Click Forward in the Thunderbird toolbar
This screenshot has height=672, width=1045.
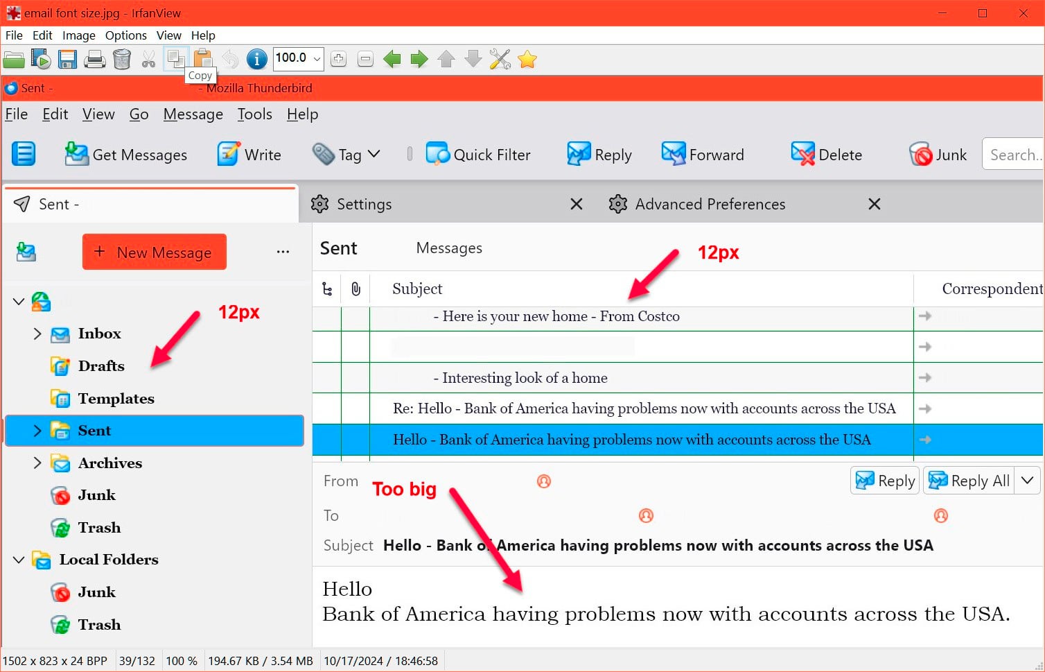click(703, 155)
